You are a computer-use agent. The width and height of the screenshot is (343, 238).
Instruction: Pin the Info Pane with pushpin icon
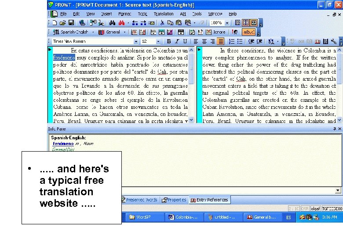click(335, 129)
